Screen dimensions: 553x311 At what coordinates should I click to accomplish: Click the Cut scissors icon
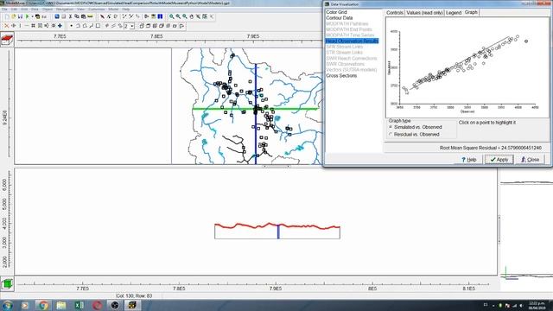coord(70,16)
